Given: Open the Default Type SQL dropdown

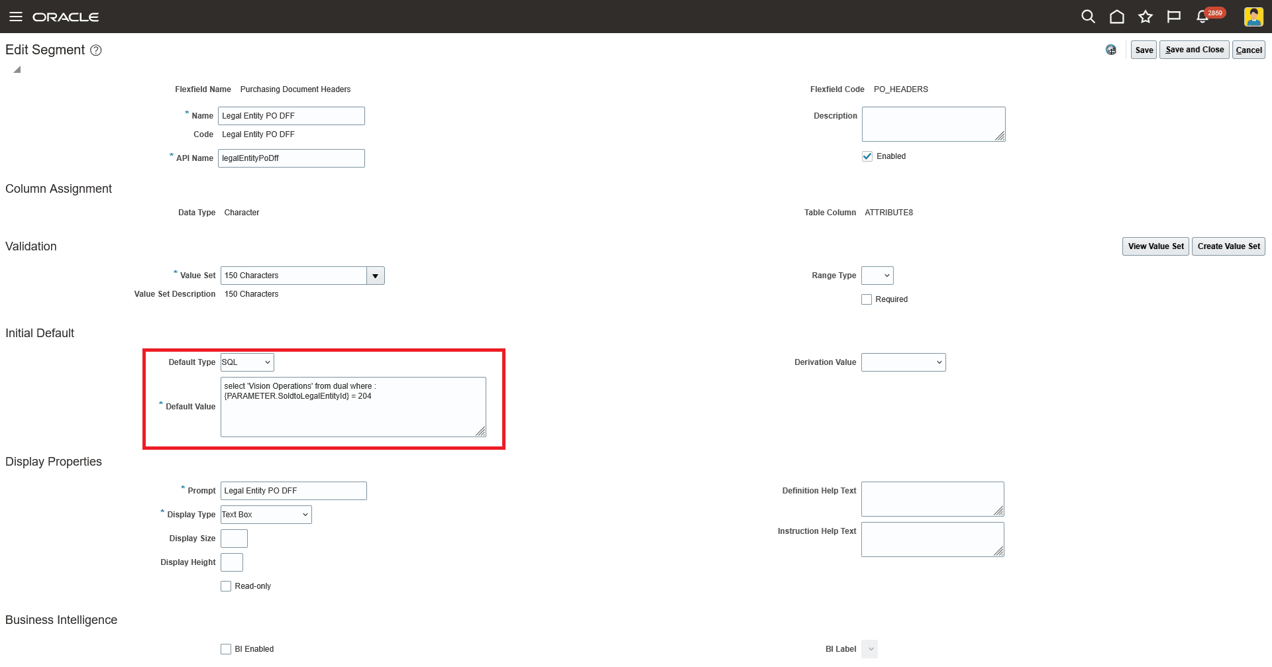Looking at the screenshot, I should [x=247, y=362].
